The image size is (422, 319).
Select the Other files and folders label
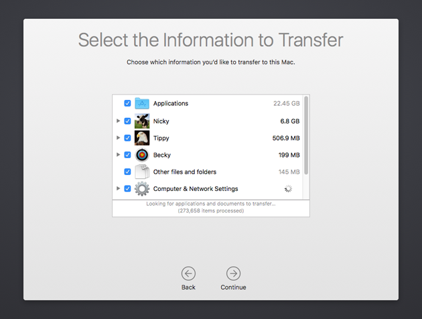[185, 172]
